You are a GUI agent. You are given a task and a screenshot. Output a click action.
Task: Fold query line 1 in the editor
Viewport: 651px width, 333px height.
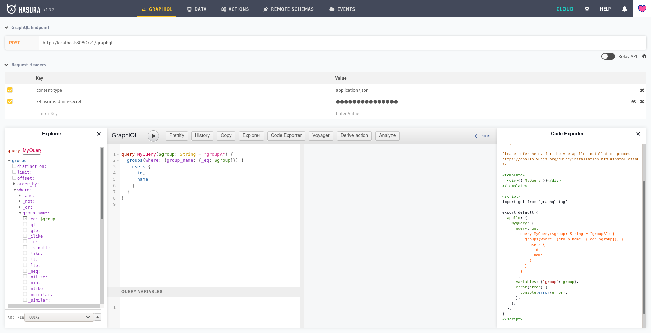pyautogui.click(x=118, y=154)
